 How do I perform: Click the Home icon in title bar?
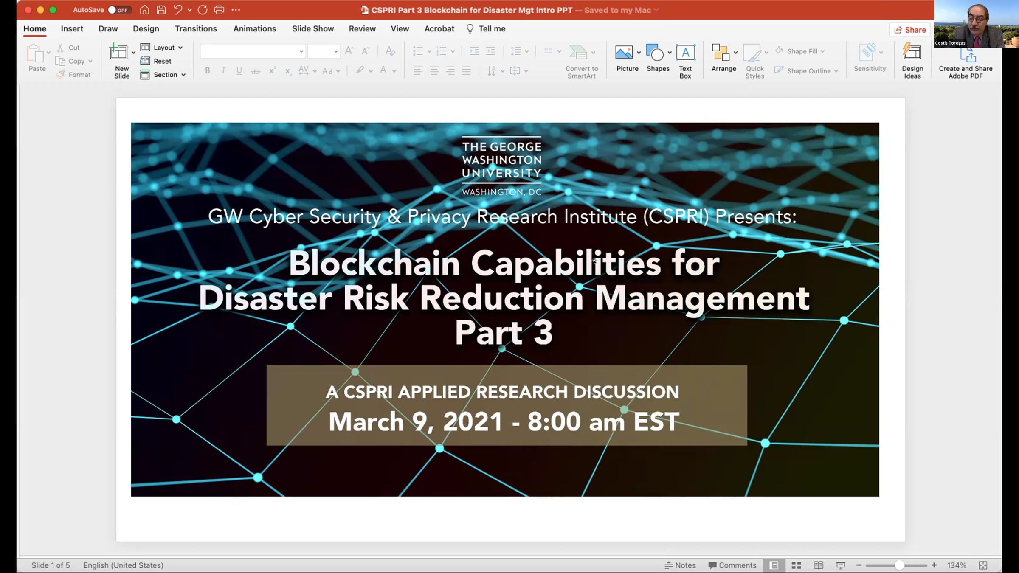point(144,10)
